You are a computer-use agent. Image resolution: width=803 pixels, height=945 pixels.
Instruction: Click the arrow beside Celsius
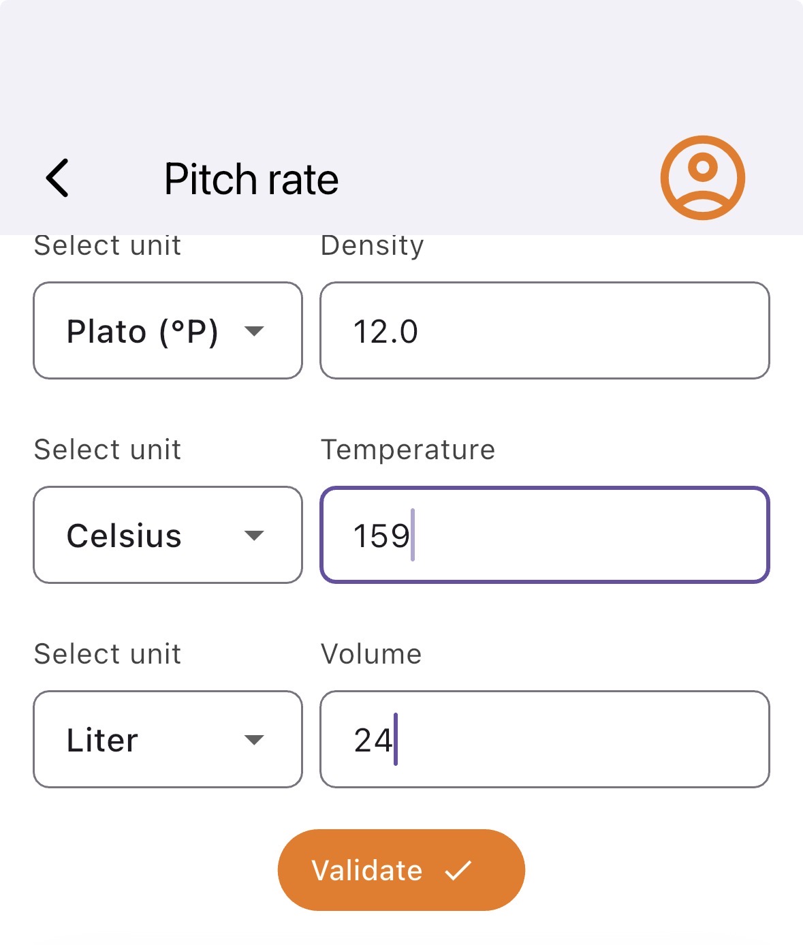coord(254,536)
